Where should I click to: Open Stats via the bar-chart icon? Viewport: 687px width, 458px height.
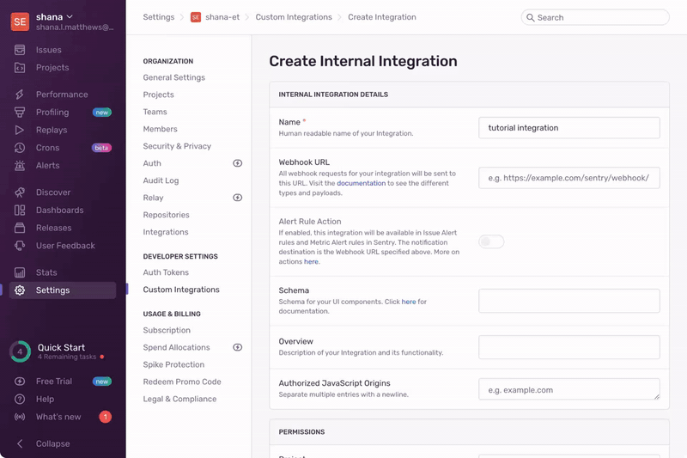point(20,272)
